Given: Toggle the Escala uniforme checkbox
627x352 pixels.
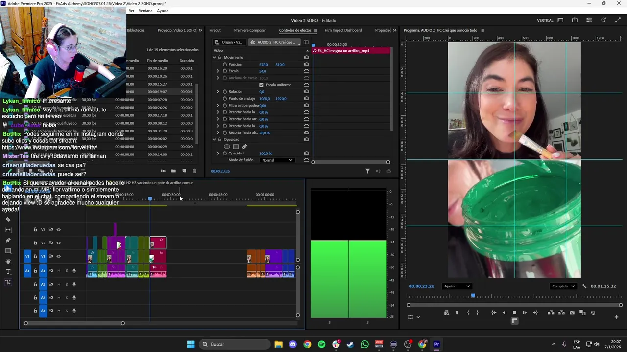Looking at the screenshot, I should tap(261, 85).
